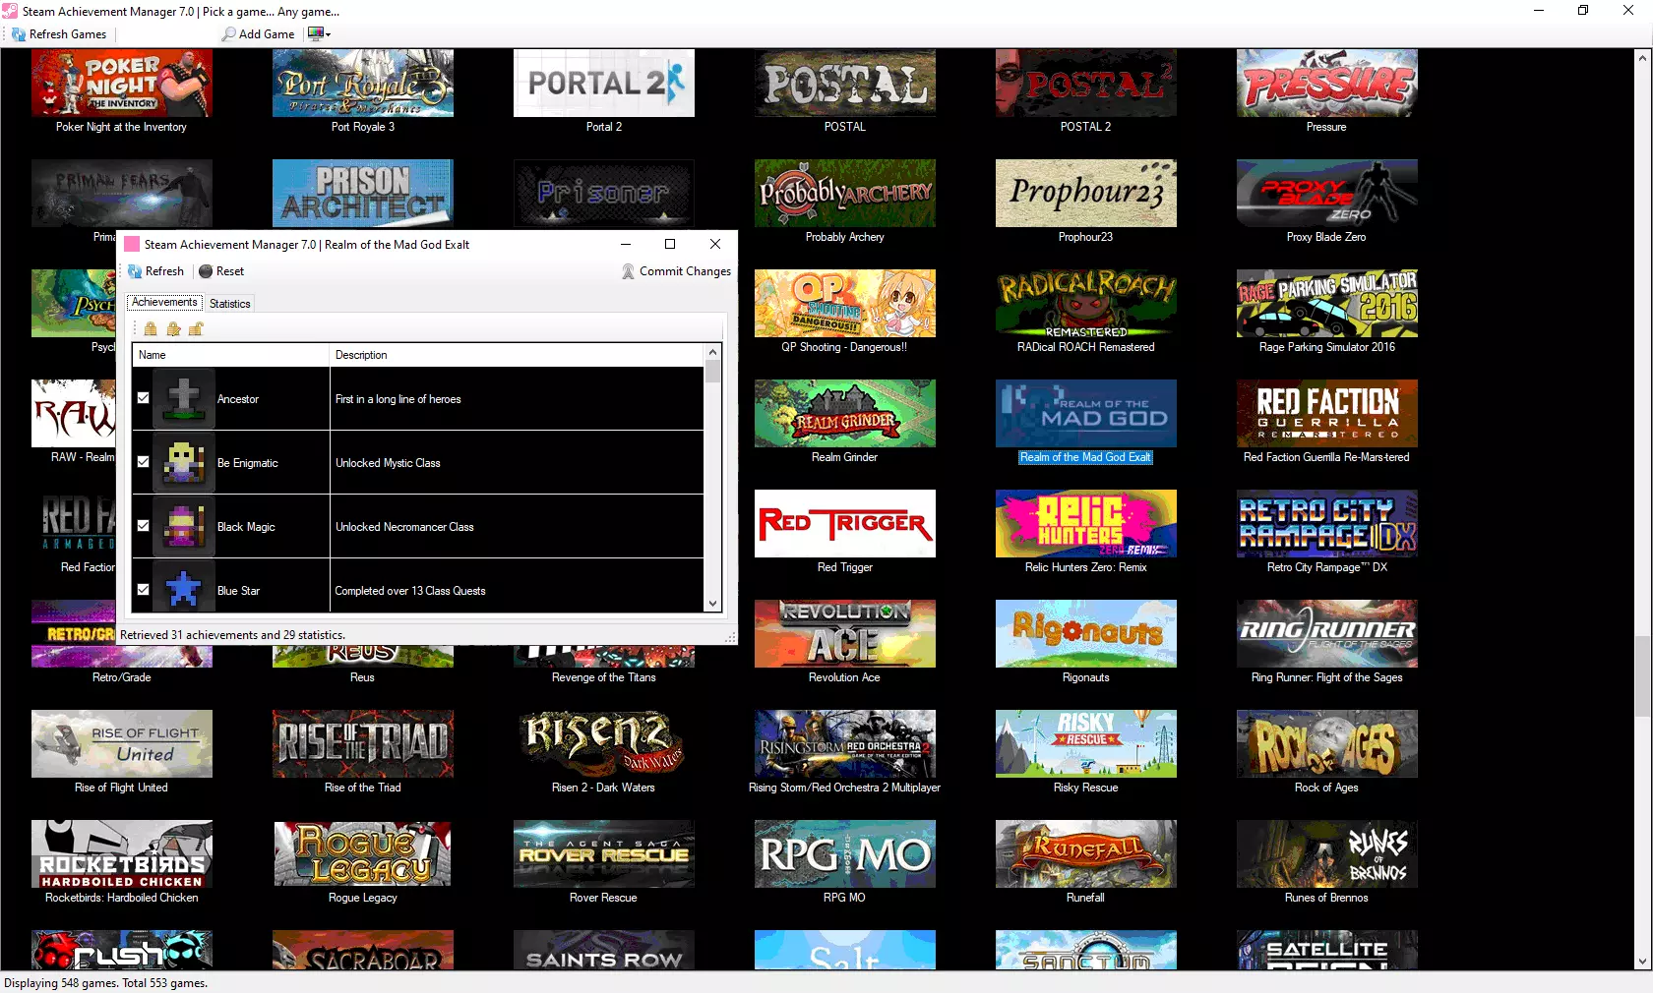The image size is (1653, 993).
Task: Select the RPG MO game image
Action: [x=845, y=854]
